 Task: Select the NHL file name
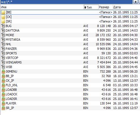pyautogui.click(x=8, y=44)
